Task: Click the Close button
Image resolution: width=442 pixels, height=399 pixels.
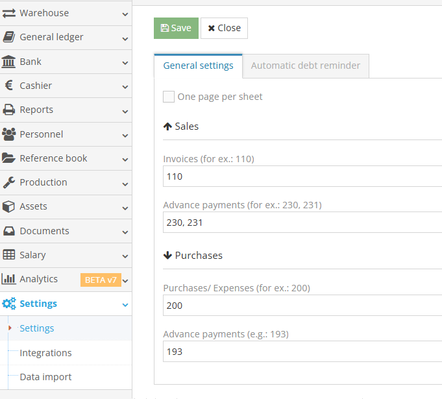Action: (224, 28)
